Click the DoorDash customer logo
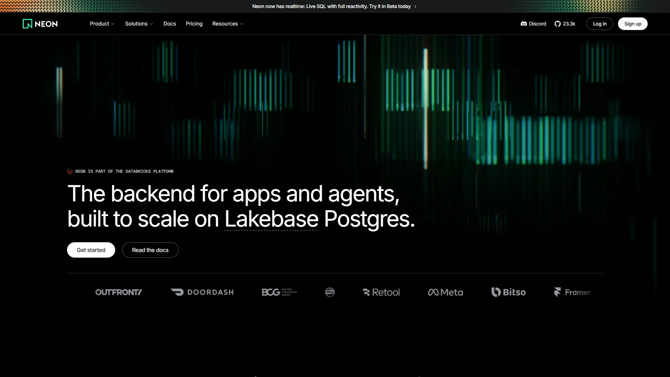The height and width of the screenshot is (377, 670). pos(202,292)
